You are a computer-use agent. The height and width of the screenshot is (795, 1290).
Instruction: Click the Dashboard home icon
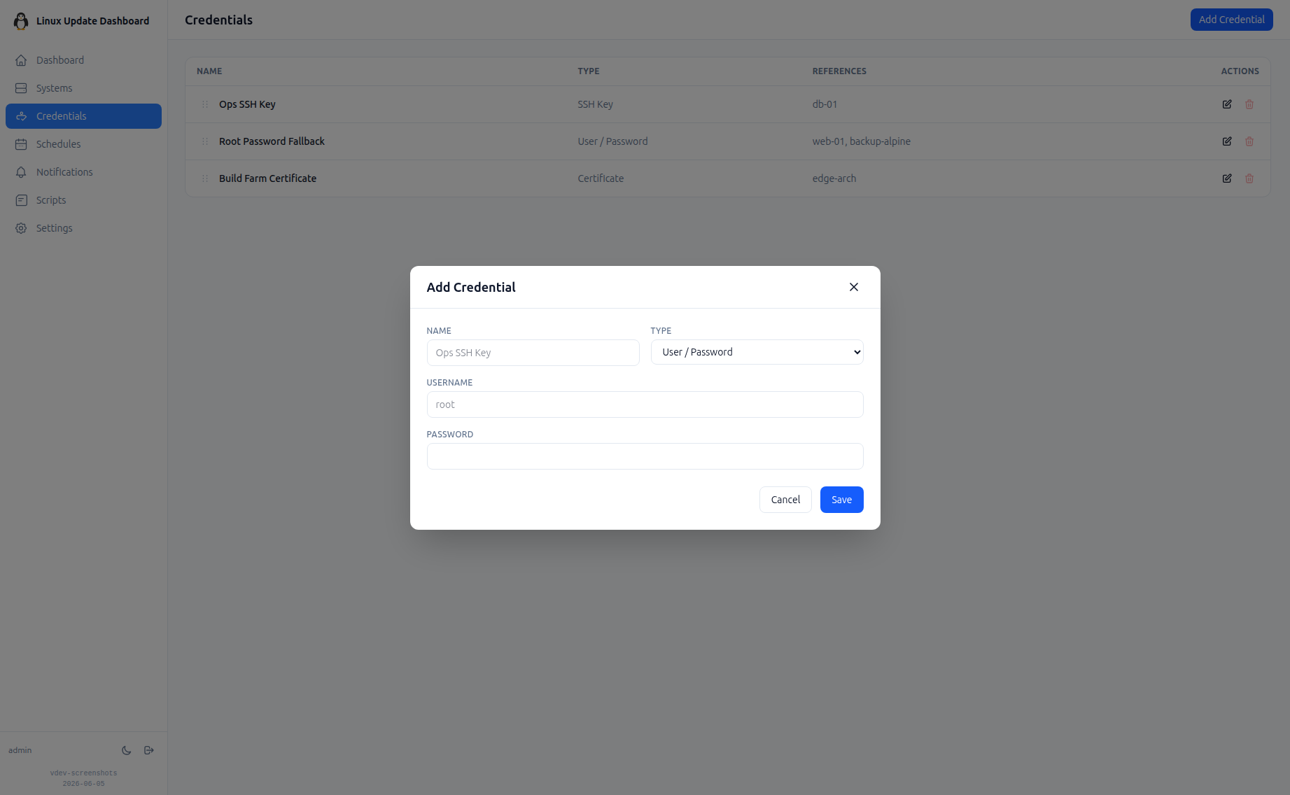point(21,60)
